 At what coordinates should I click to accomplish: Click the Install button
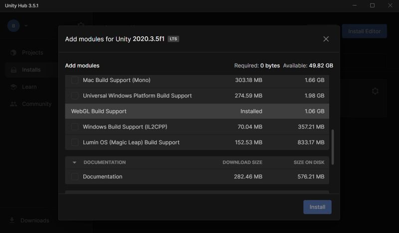317,207
